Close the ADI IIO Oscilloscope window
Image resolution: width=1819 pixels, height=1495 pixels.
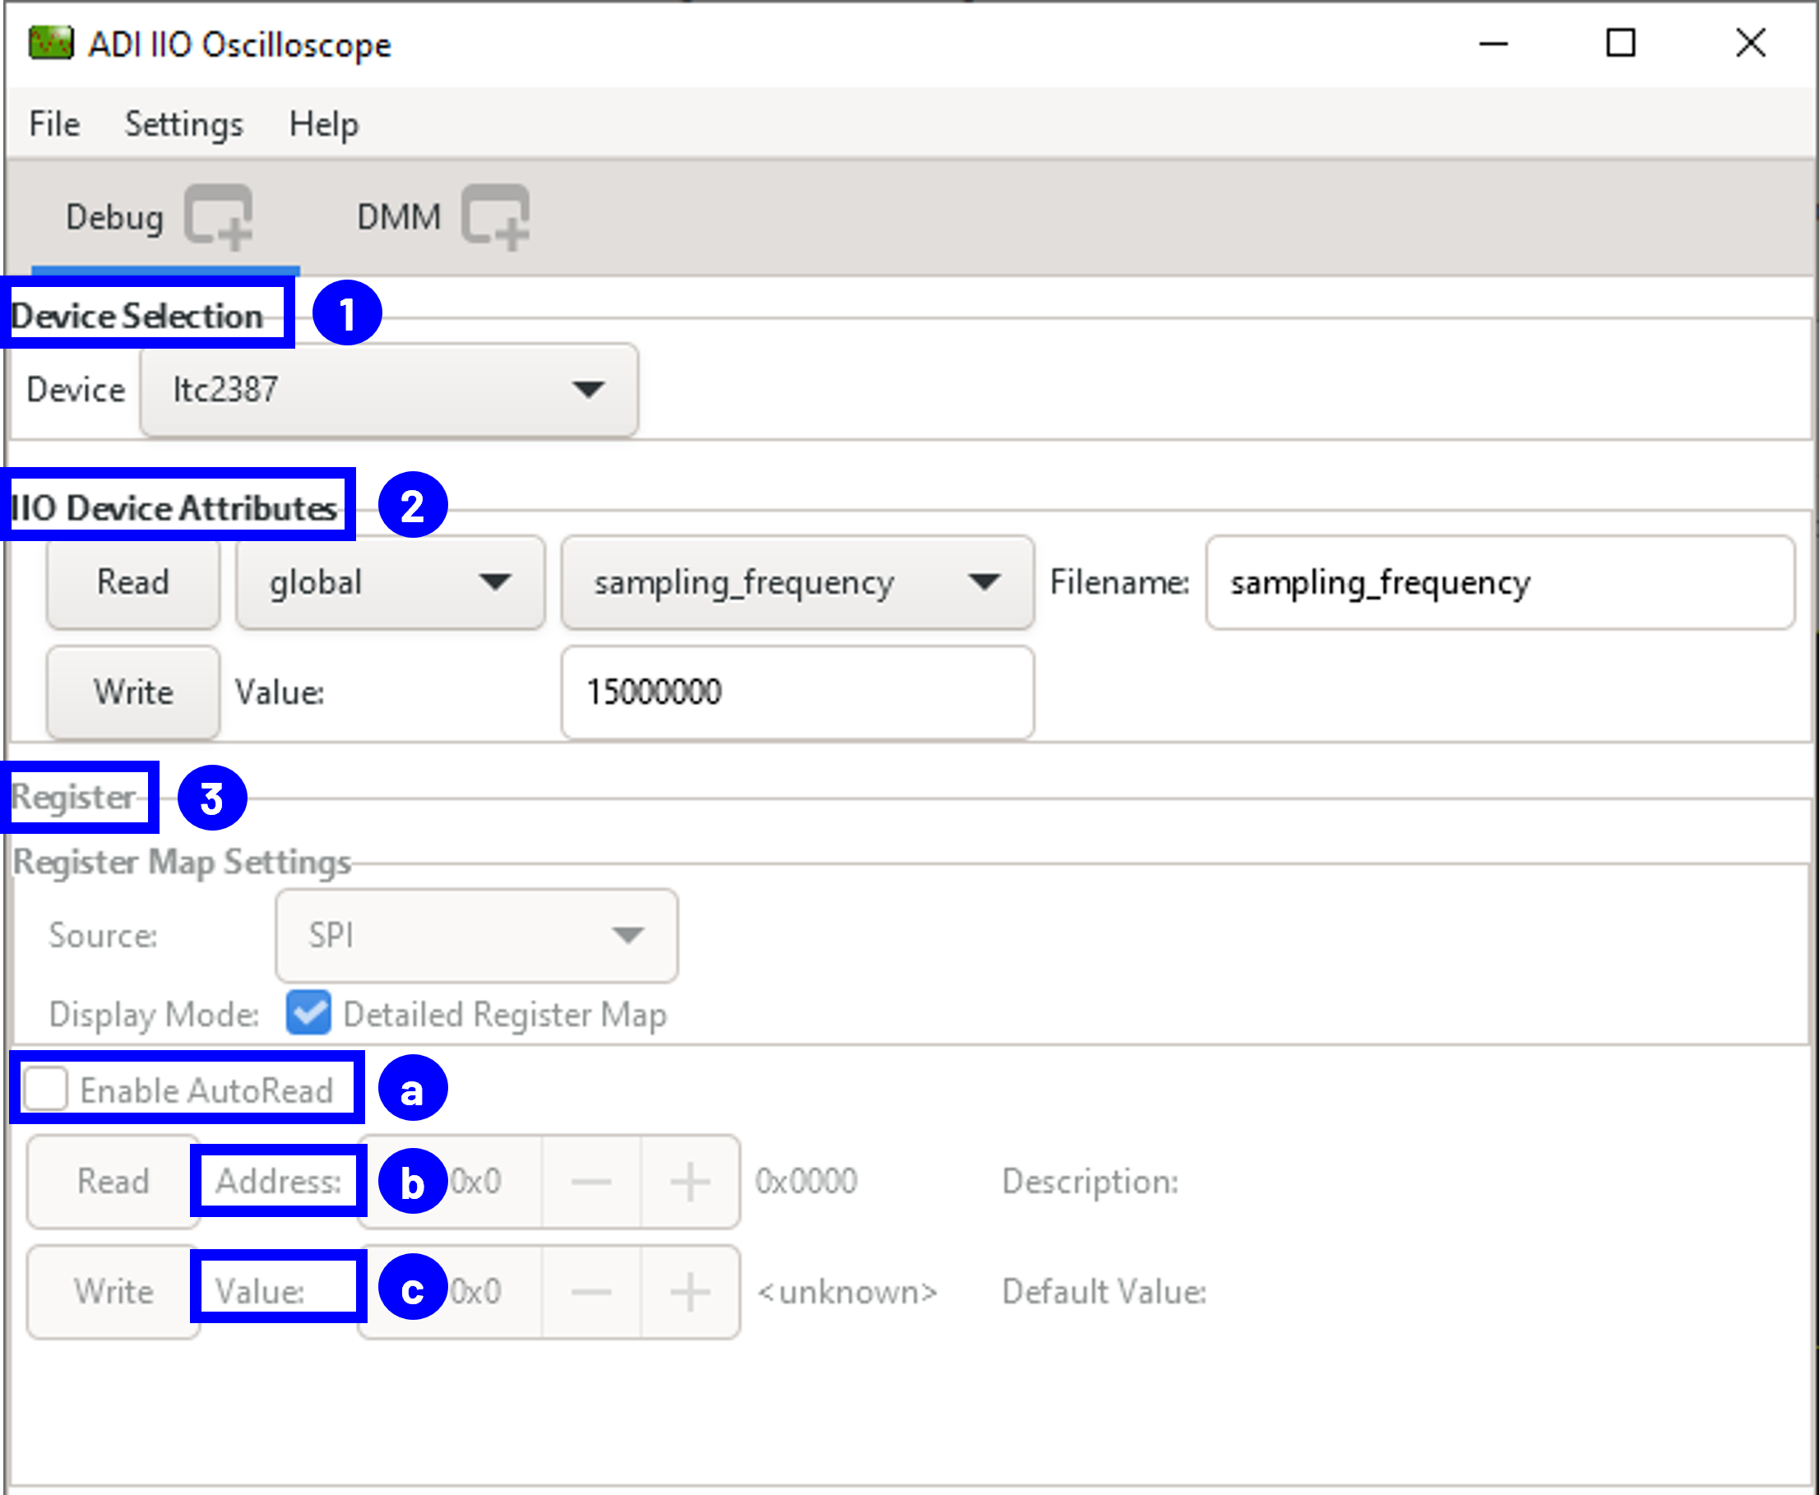pos(1751,43)
